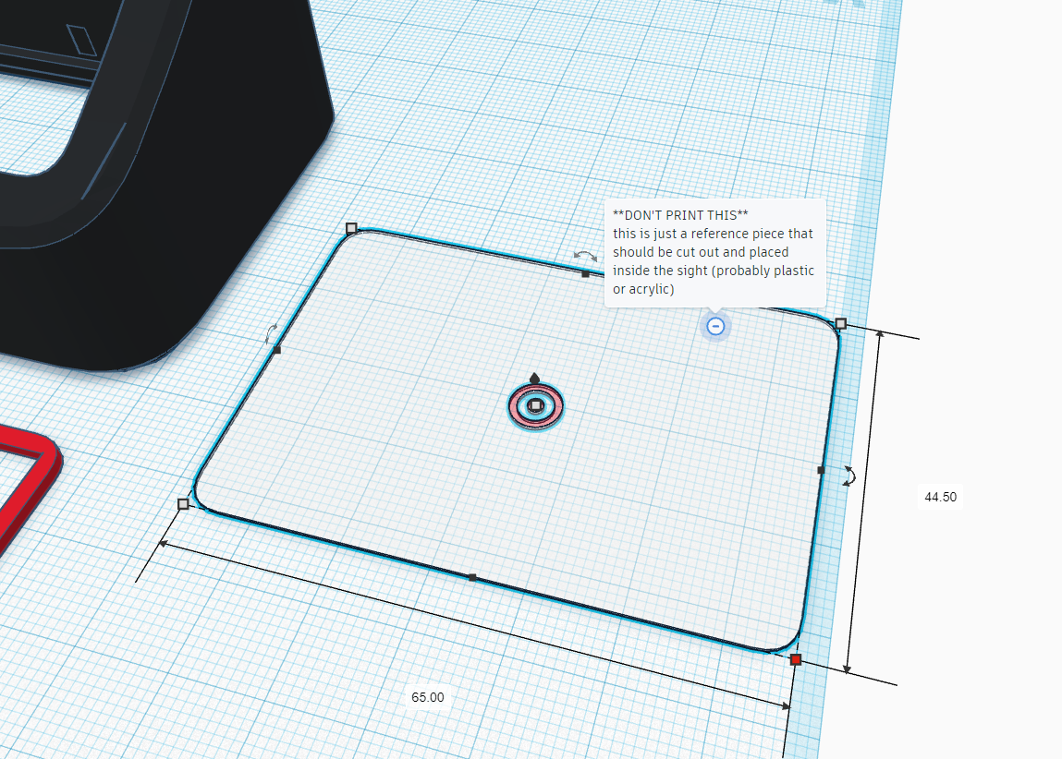Click the rotation arrow beside the right edge
Image resolution: width=1062 pixels, height=759 pixels.
pos(849,476)
